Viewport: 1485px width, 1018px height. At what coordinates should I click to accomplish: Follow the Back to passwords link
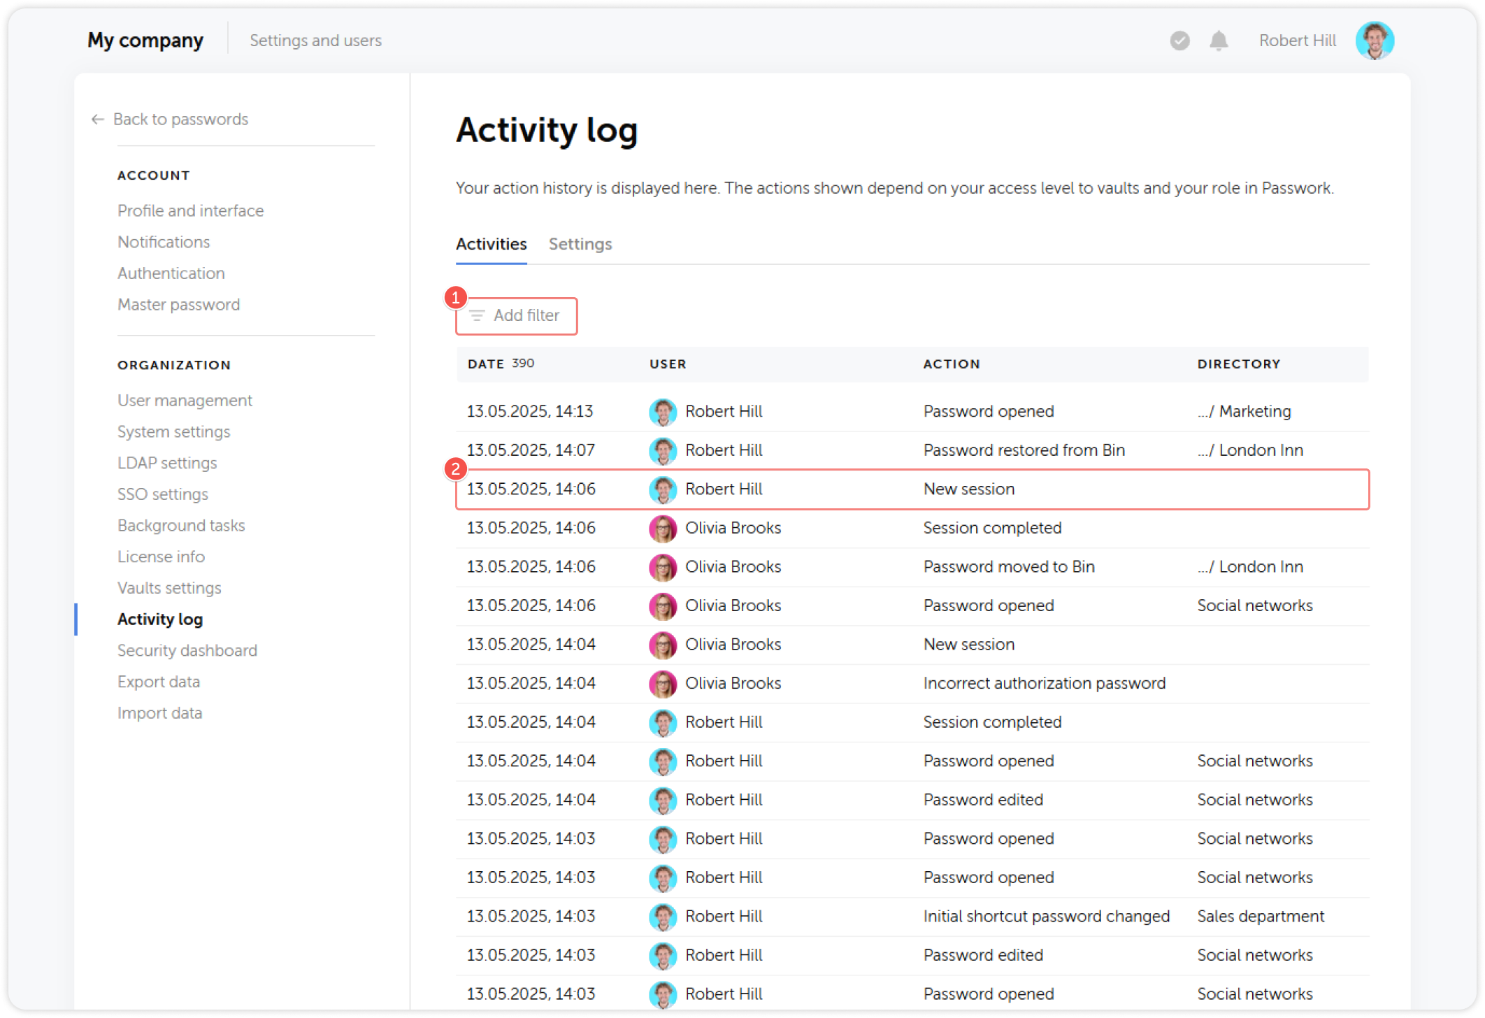click(x=180, y=119)
